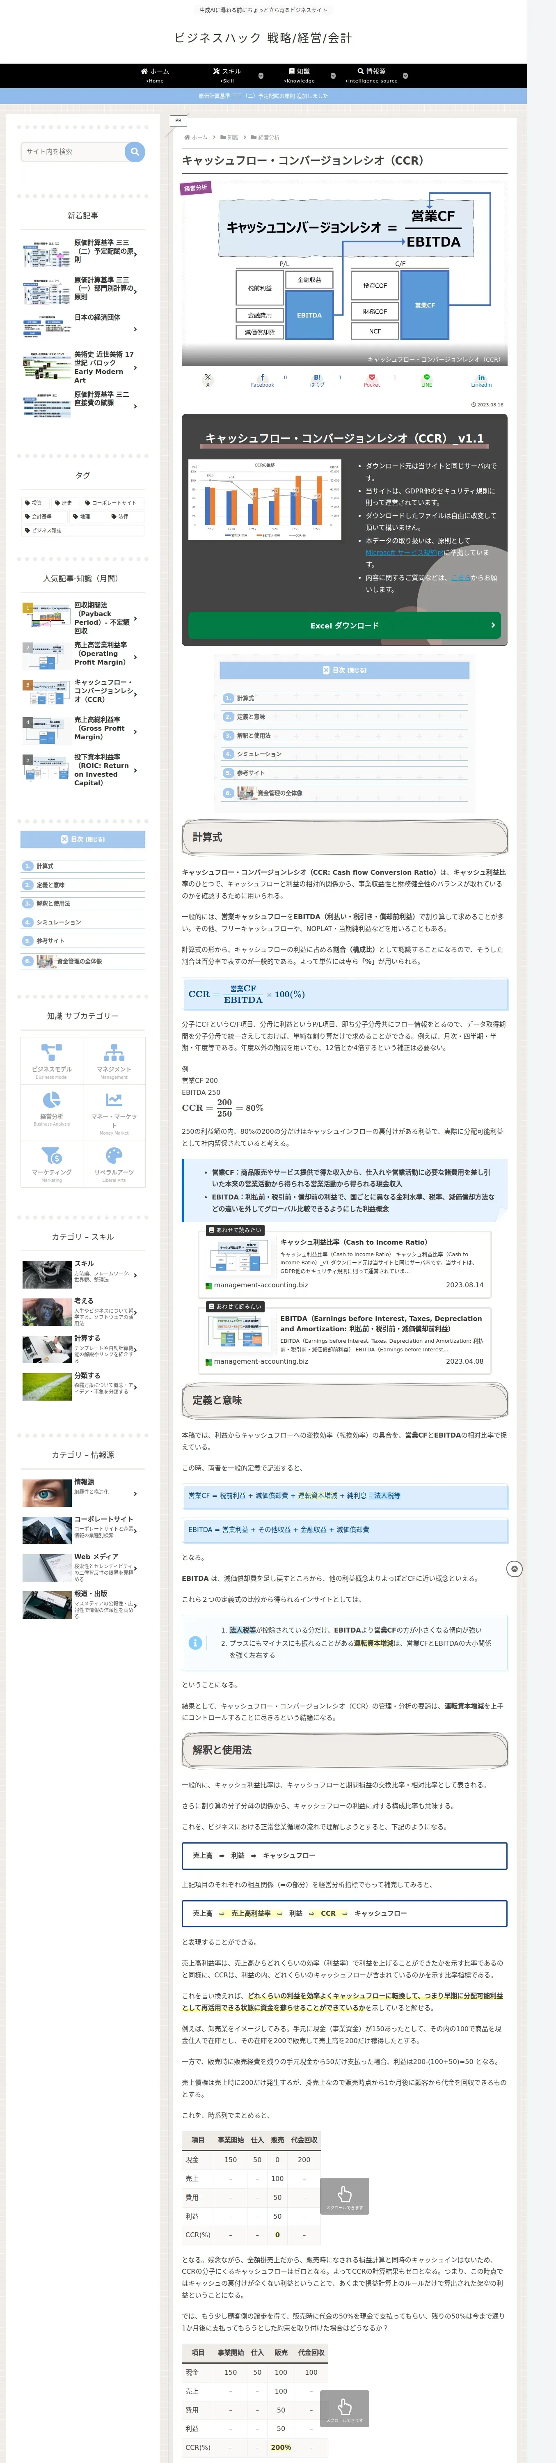Click the home icon in breadcrumb
This screenshot has width=556, height=2463.
[186, 138]
